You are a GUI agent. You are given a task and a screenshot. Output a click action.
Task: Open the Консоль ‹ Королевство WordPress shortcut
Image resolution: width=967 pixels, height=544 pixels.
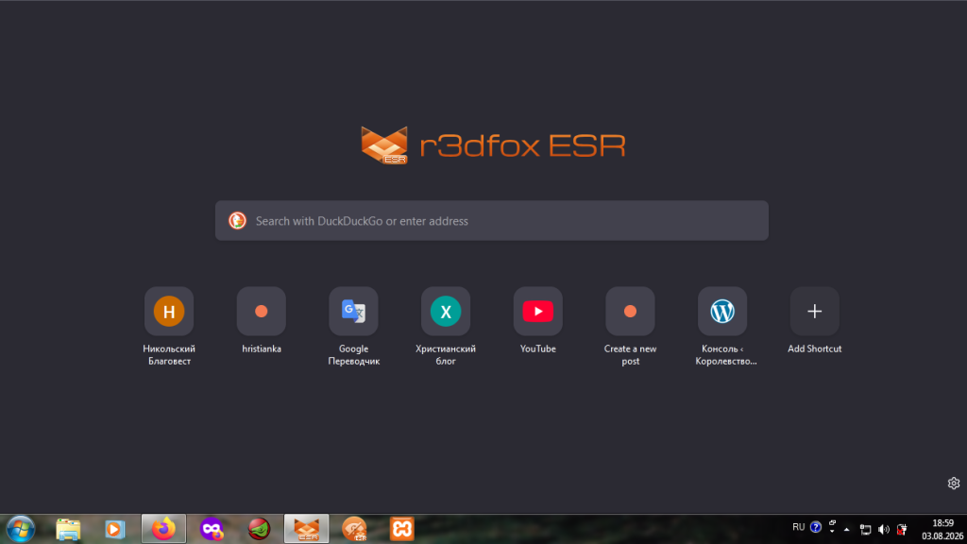(x=722, y=312)
